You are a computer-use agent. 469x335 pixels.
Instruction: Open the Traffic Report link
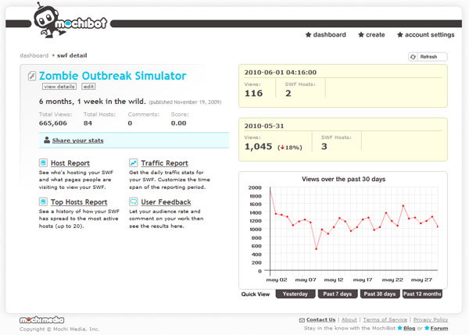tap(164, 163)
